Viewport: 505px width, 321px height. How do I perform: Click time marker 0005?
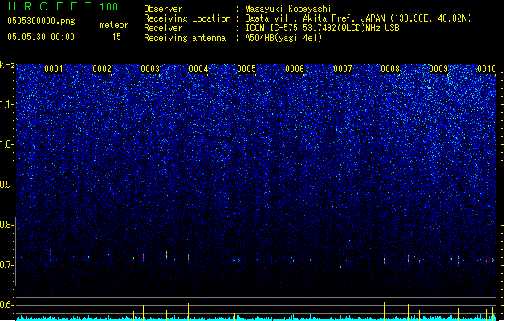coord(246,69)
